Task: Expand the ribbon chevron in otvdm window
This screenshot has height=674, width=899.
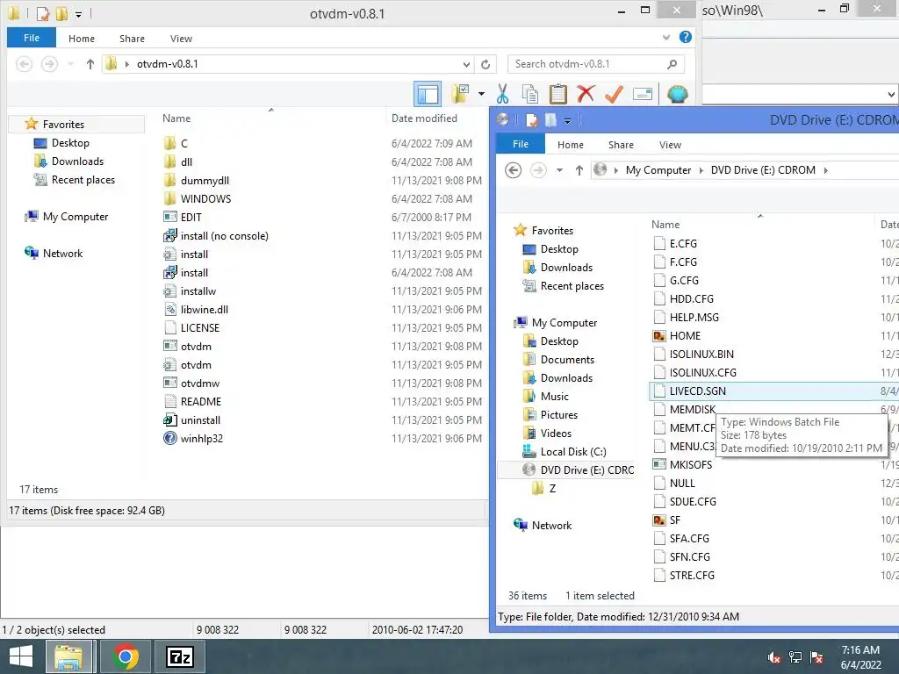Action: coord(665,37)
